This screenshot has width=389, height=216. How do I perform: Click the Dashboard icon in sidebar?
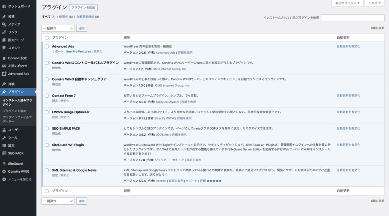tap(4, 6)
